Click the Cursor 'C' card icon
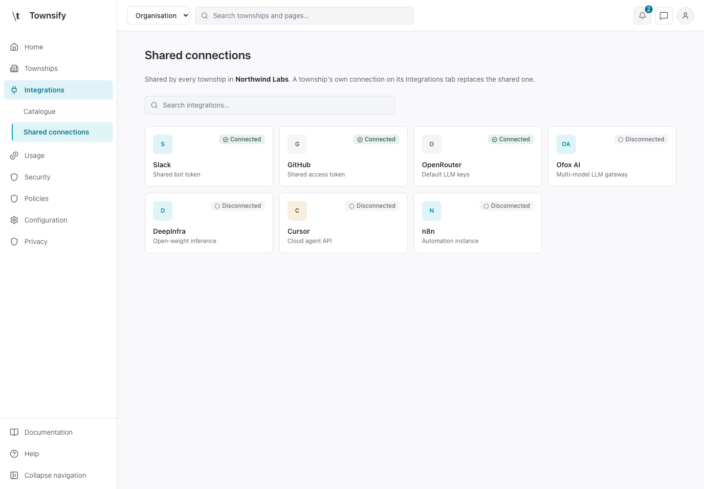Image resolution: width=704 pixels, height=489 pixels. pos(297,211)
